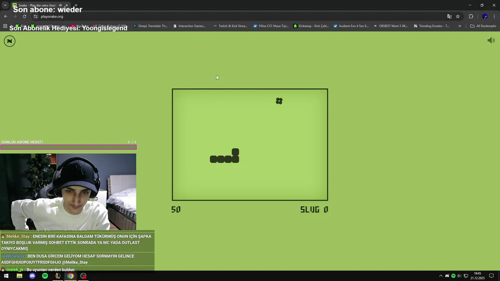
Task: Open Discord from the taskbar
Action: point(32,276)
